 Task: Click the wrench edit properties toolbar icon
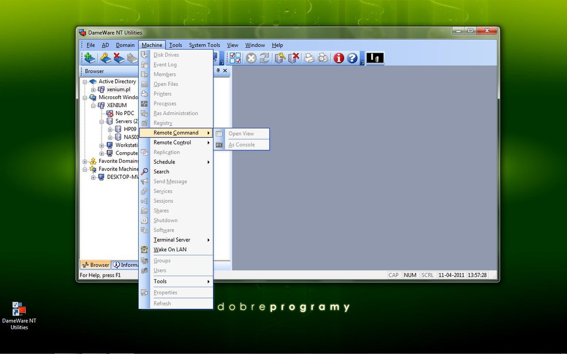click(x=105, y=58)
